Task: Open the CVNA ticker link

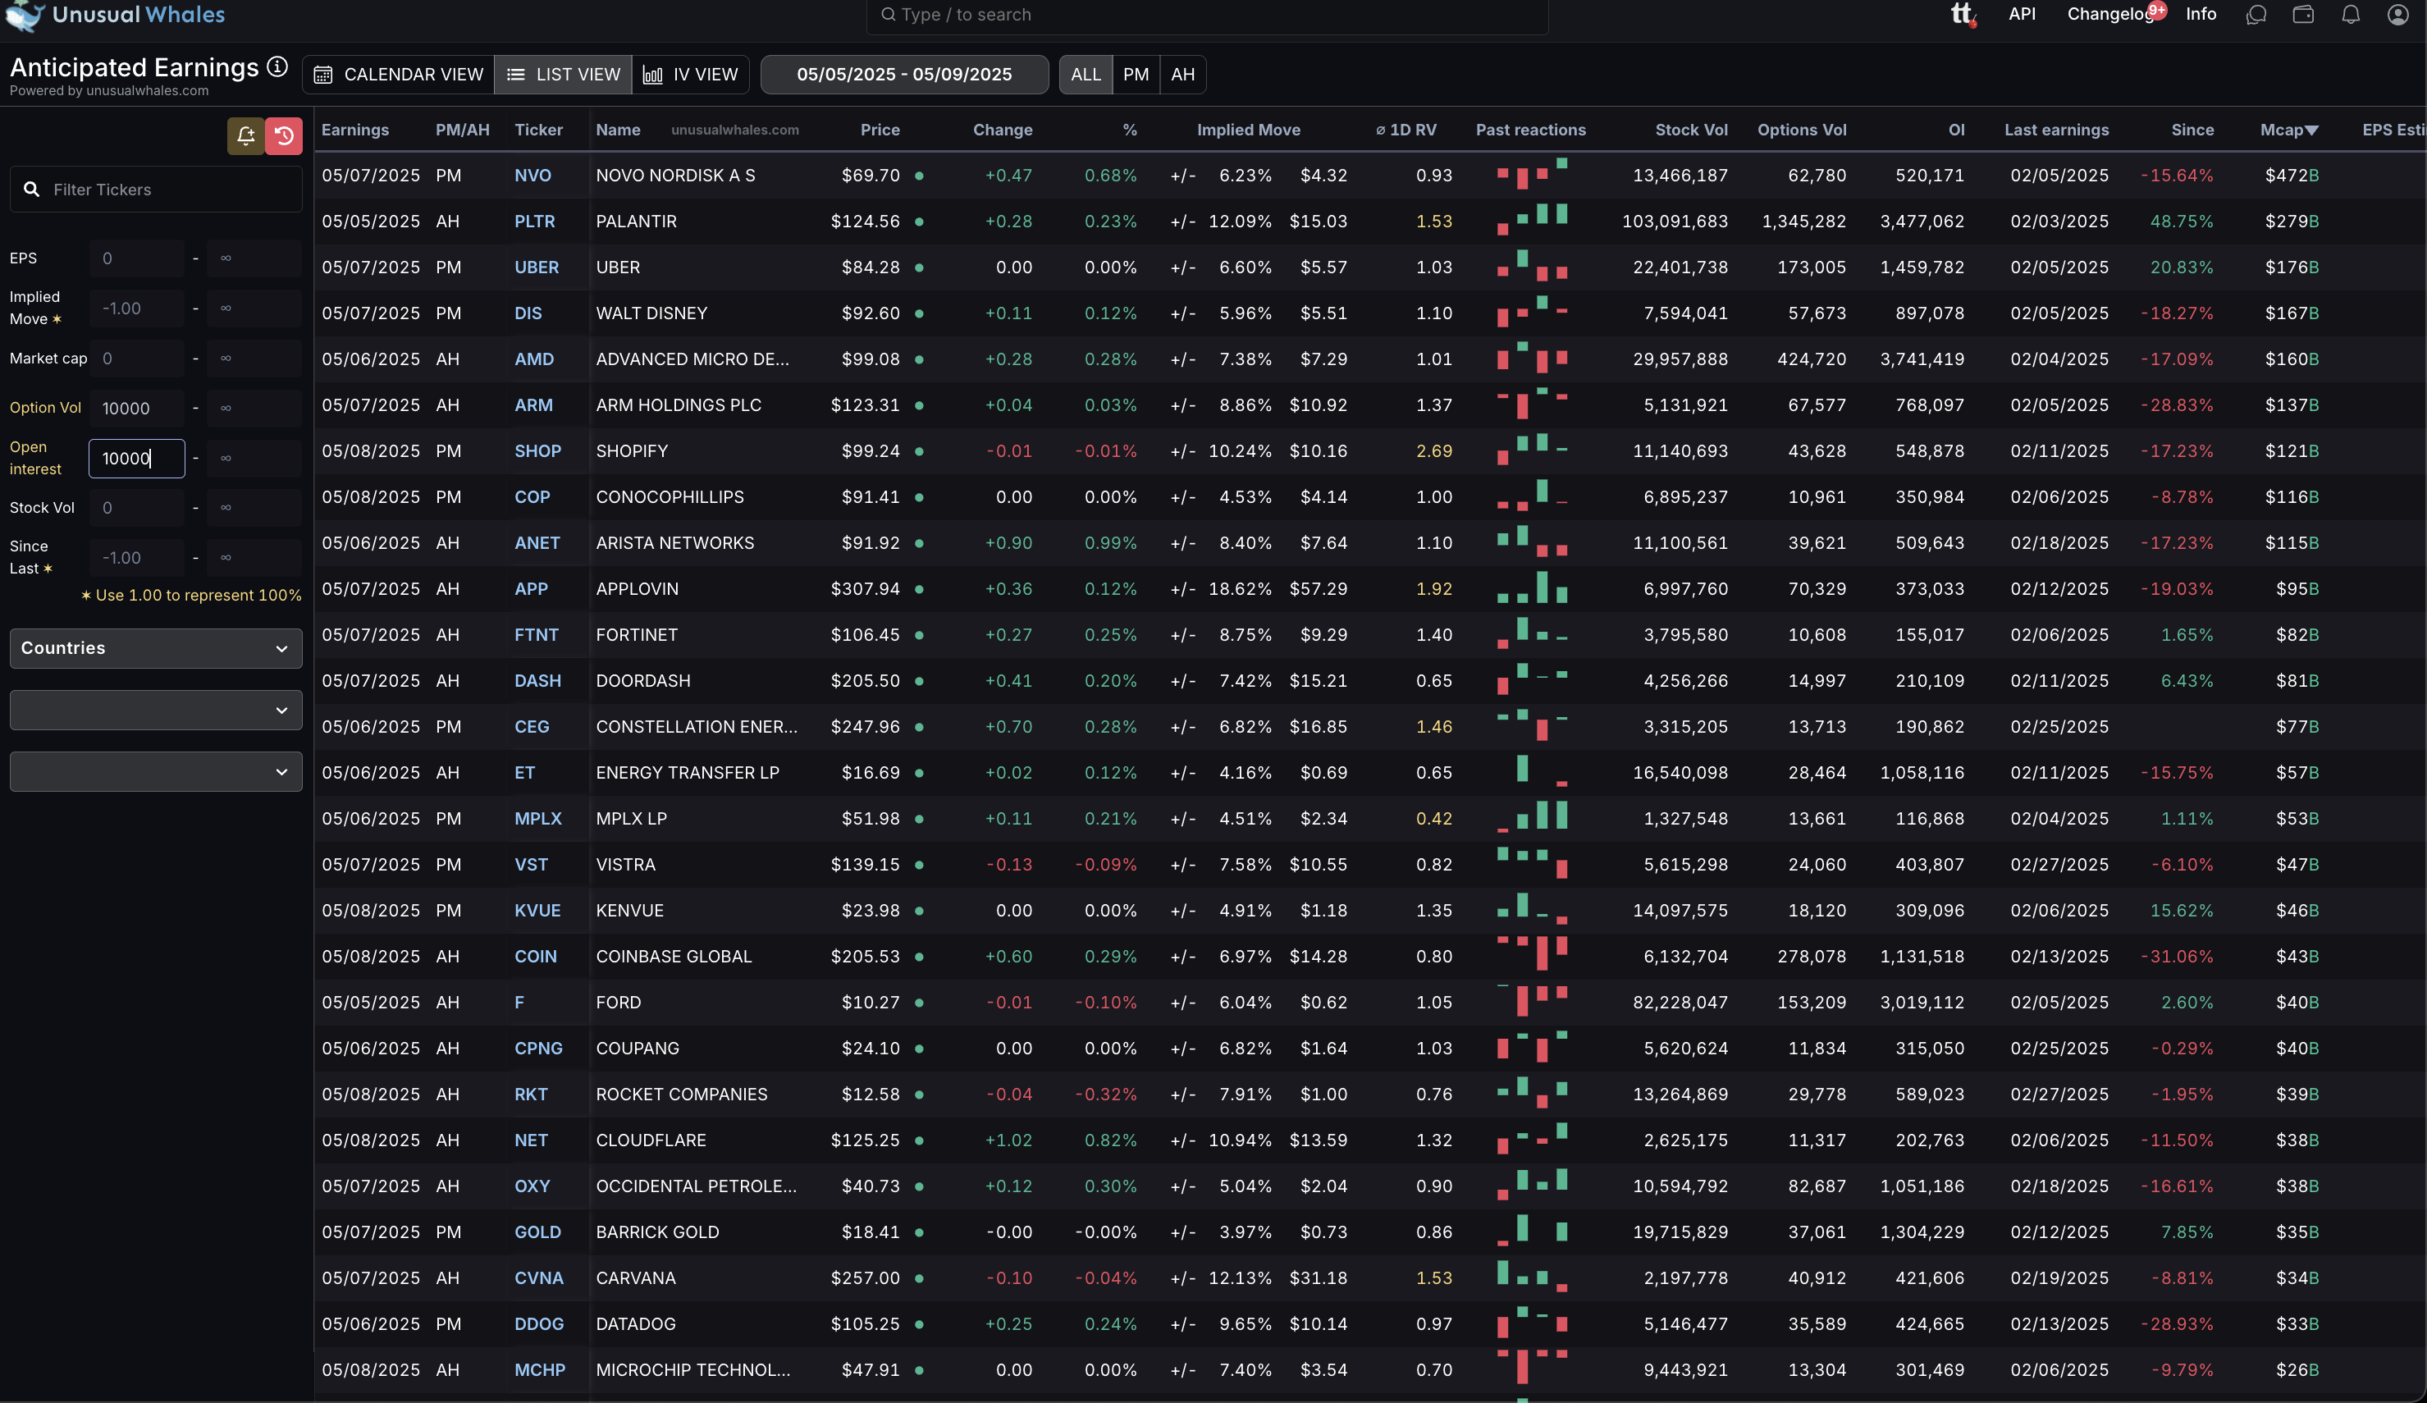Action: pos(538,1277)
